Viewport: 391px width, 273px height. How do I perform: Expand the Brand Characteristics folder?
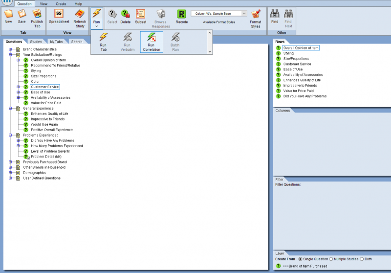pos(10,49)
